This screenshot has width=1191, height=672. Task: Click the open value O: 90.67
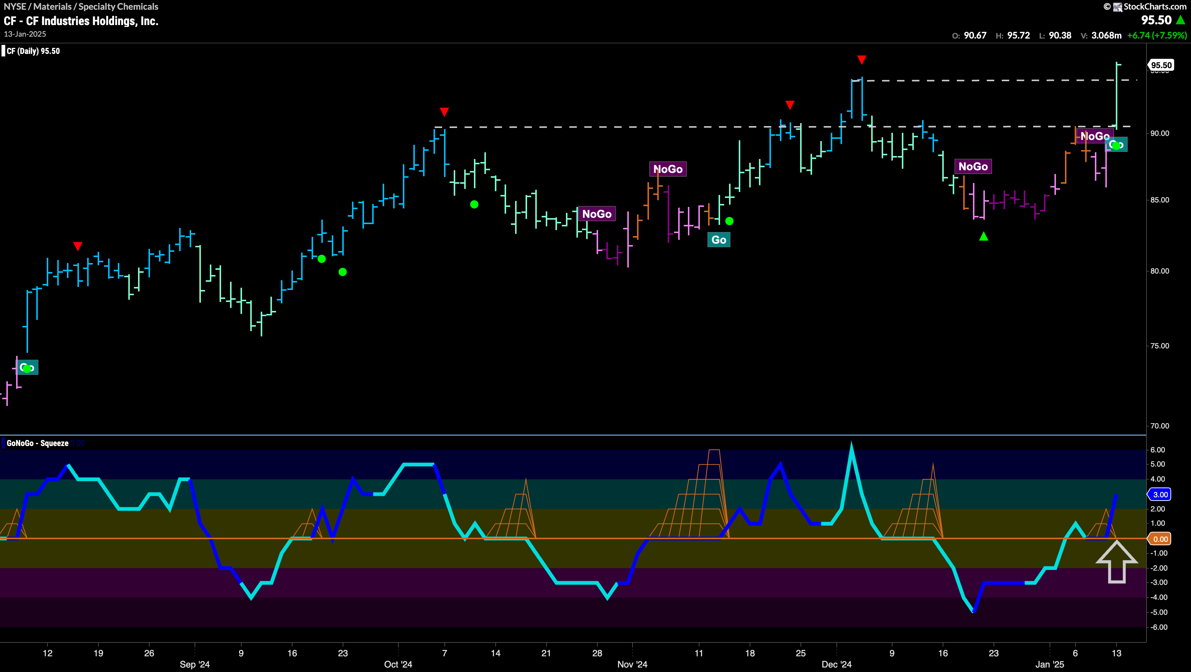(969, 36)
